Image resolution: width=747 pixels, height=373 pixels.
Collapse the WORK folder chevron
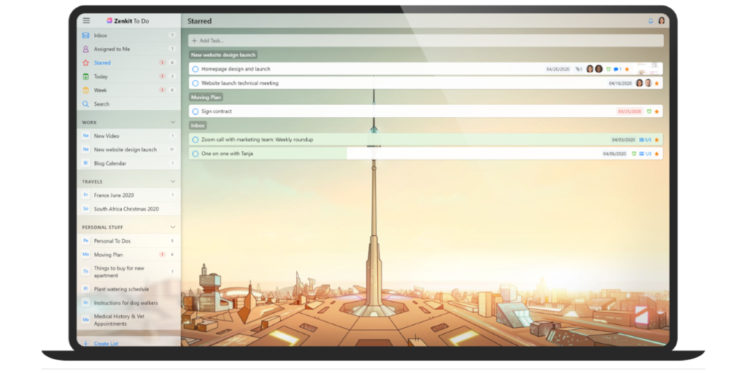tap(173, 122)
